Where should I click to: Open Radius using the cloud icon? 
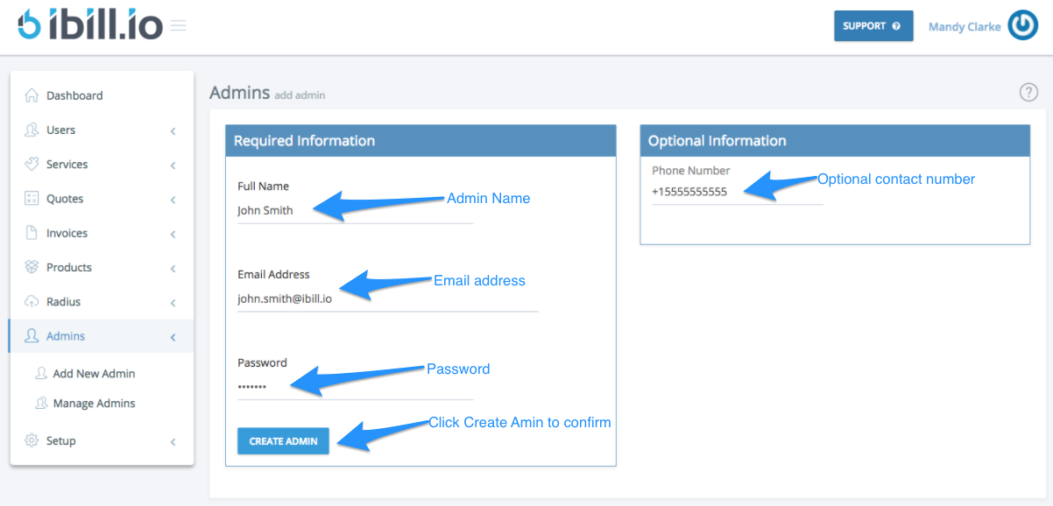[x=31, y=301]
